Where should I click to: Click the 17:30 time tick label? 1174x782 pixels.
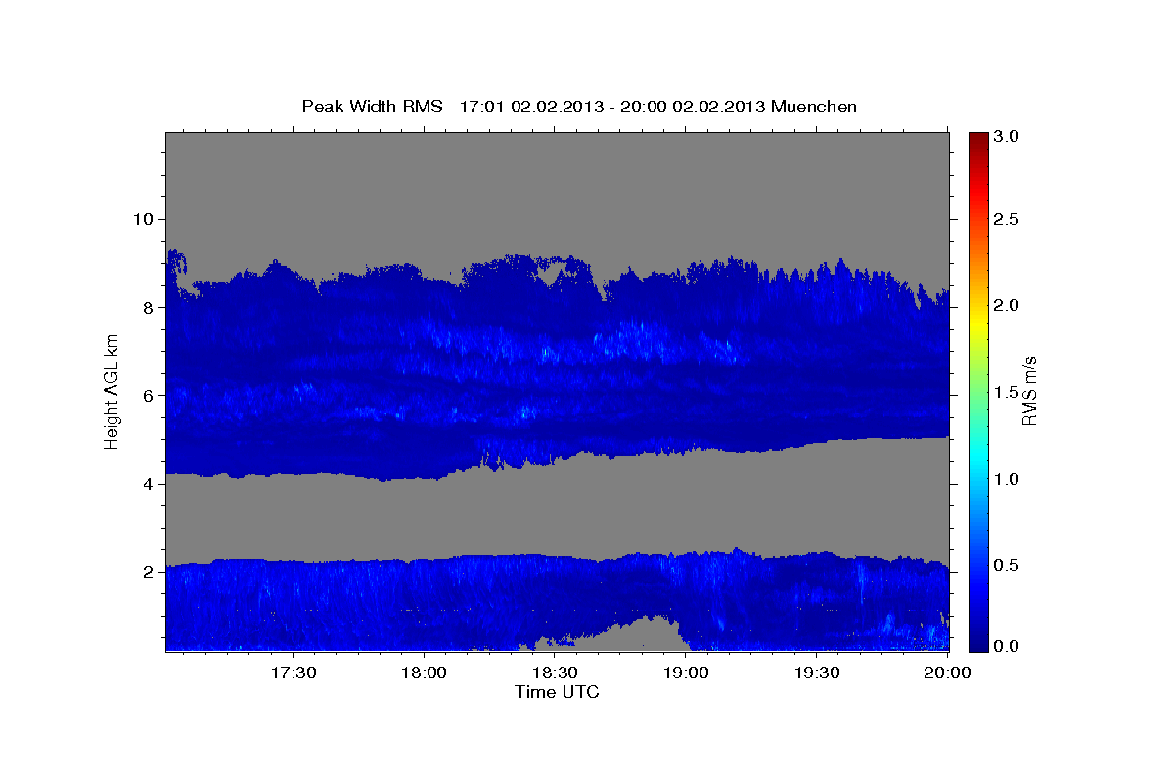tap(293, 673)
